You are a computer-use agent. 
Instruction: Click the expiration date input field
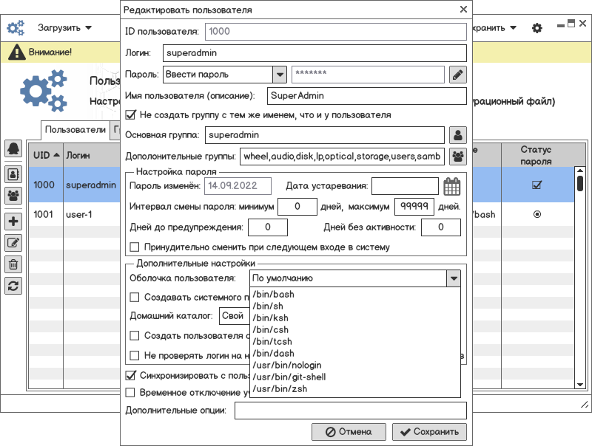point(405,186)
